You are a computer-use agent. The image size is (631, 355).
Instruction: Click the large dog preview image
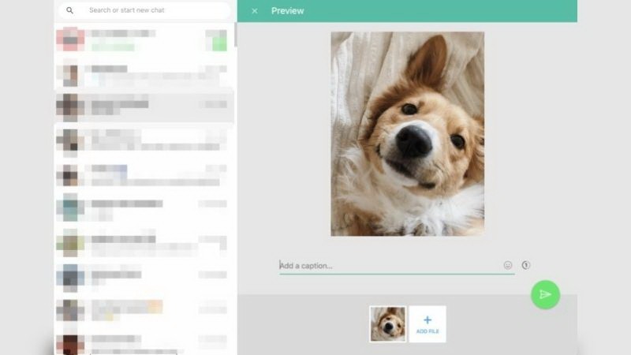(408, 134)
